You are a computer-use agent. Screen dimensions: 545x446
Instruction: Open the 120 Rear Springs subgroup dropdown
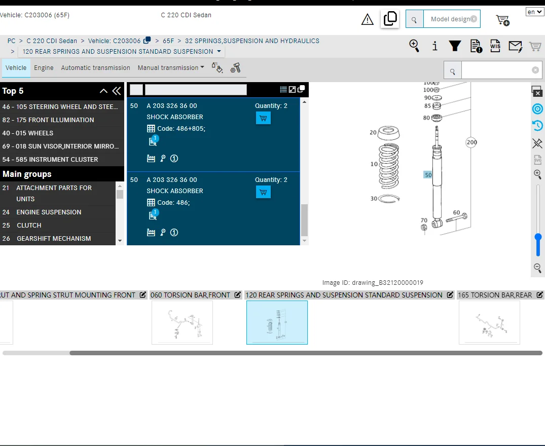coord(122,51)
